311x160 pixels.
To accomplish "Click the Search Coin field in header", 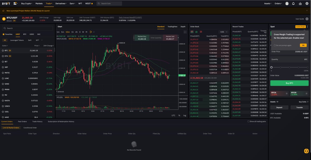I will point(109,4).
